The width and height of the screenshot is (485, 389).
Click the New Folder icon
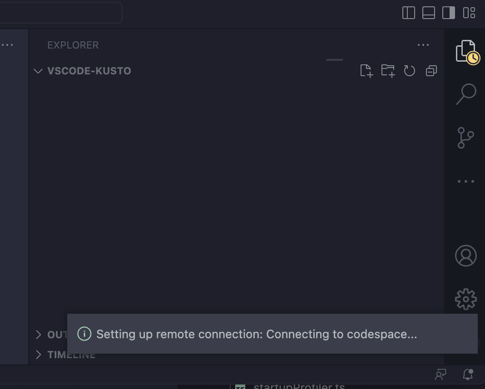(387, 71)
